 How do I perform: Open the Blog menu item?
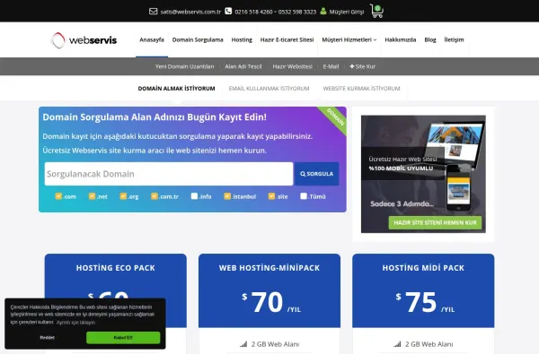[x=430, y=39]
